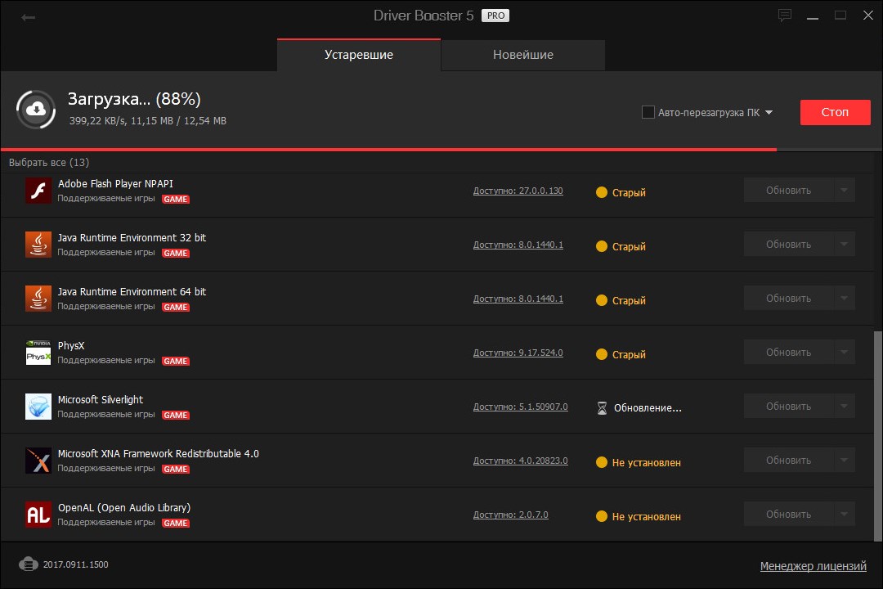Select the Microsoft XNA Framework icon
The height and width of the screenshot is (589, 883).
tap(38, 461)
